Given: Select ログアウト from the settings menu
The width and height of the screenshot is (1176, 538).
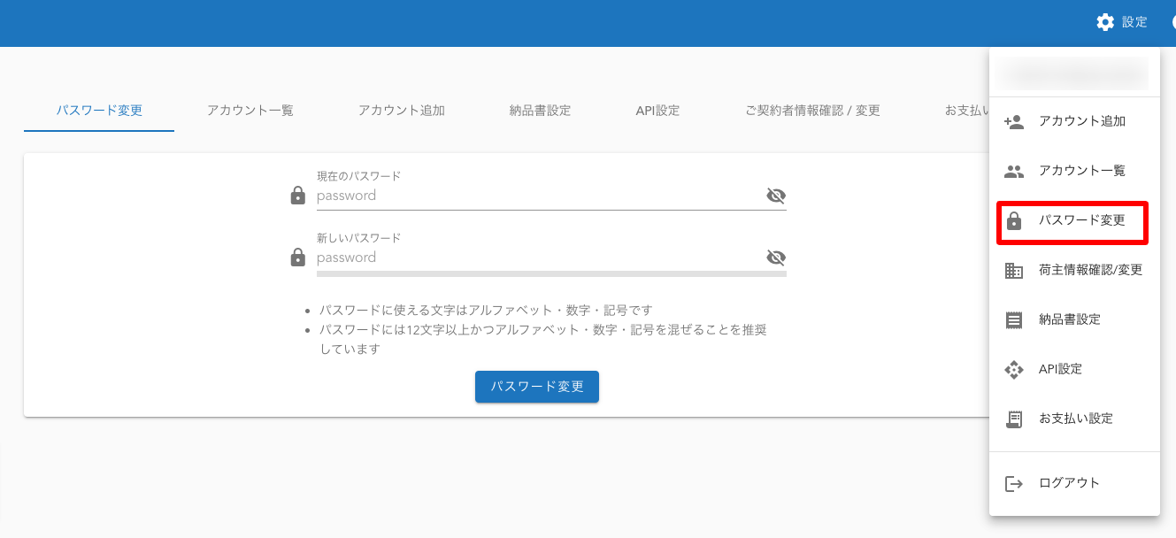Looking at the screenshot, I should coord(1069,483).
